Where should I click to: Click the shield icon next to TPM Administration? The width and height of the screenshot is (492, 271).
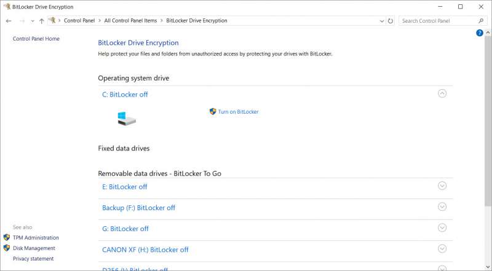point(7,237)
